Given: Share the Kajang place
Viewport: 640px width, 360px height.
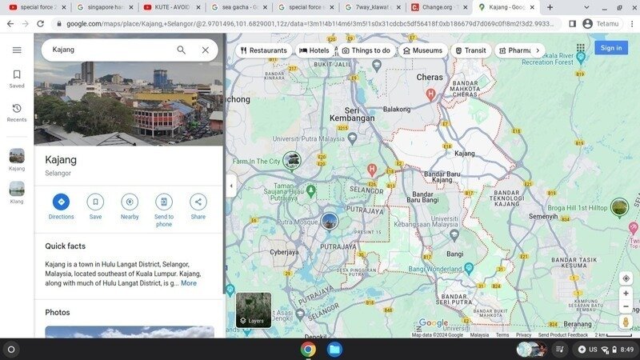Looking at the screenshot, I should (198, 202).
